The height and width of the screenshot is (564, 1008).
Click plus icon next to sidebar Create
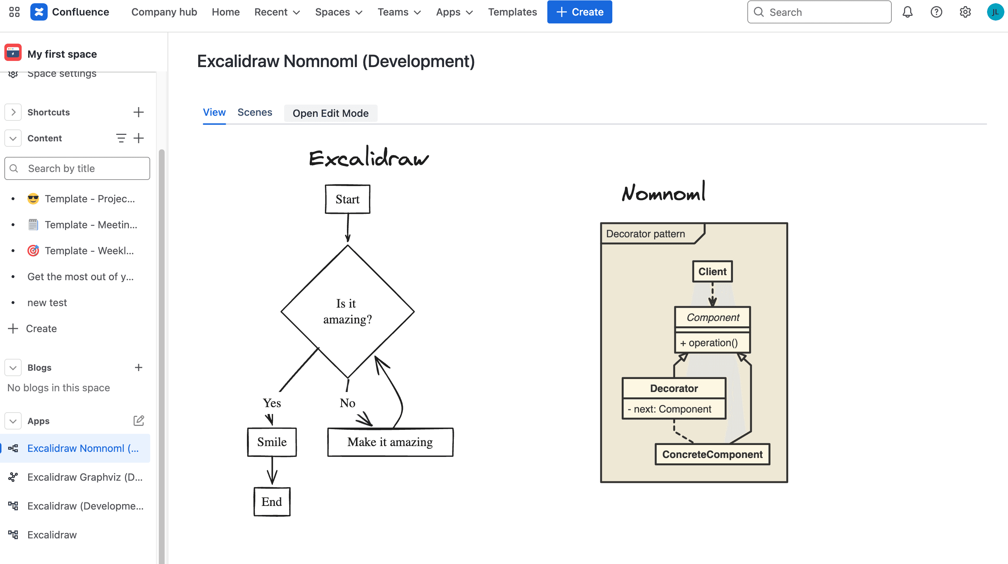[x=13, y=328]
